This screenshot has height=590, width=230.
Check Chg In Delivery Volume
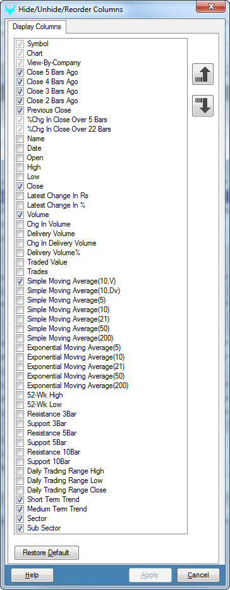(20, 244)
